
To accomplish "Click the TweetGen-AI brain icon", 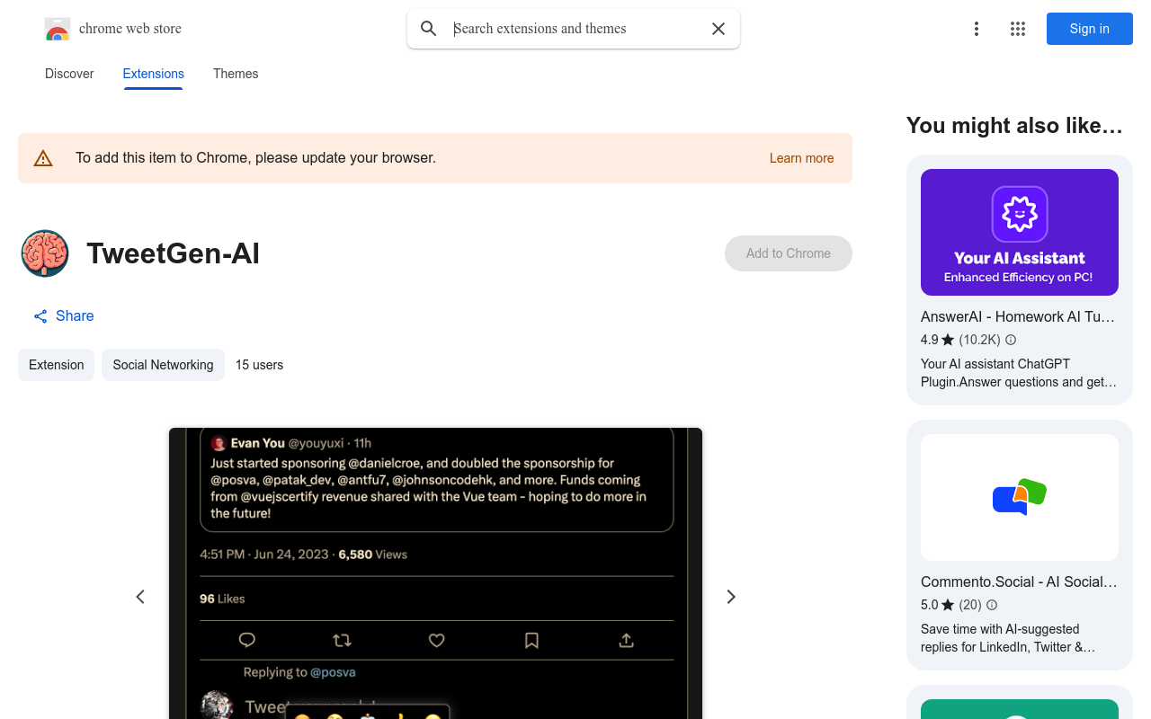I will tap(45, 253).
